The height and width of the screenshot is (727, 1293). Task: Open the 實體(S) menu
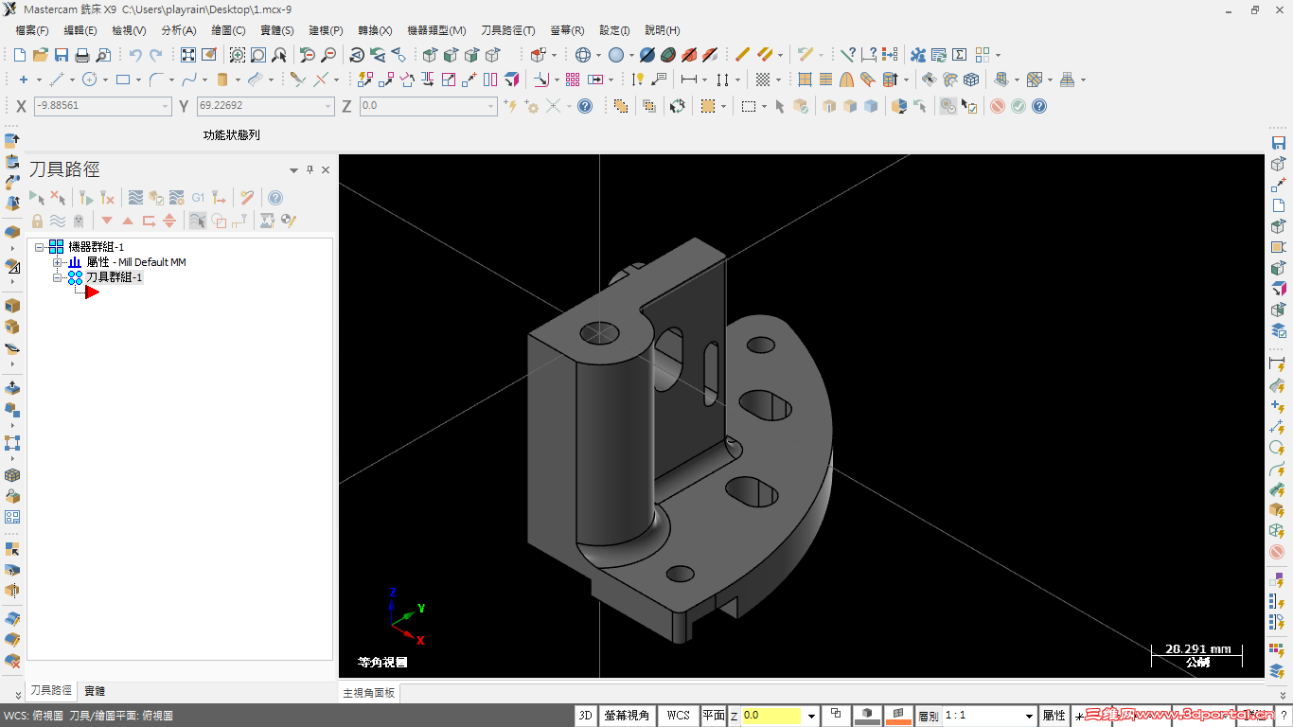coord(276,30)
